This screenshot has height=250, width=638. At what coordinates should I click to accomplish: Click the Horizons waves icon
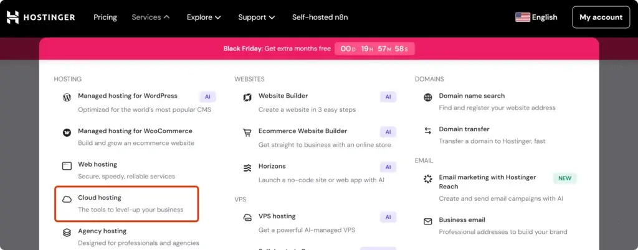pos(247,168)
